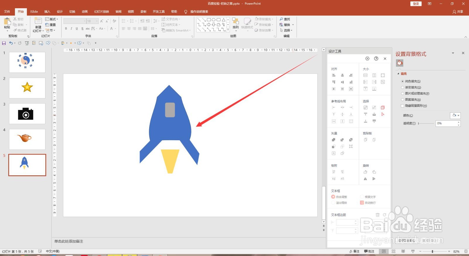Switch to reading view in status bar
Viewport: 469px width, 256px height.
[x=403, y=251]
